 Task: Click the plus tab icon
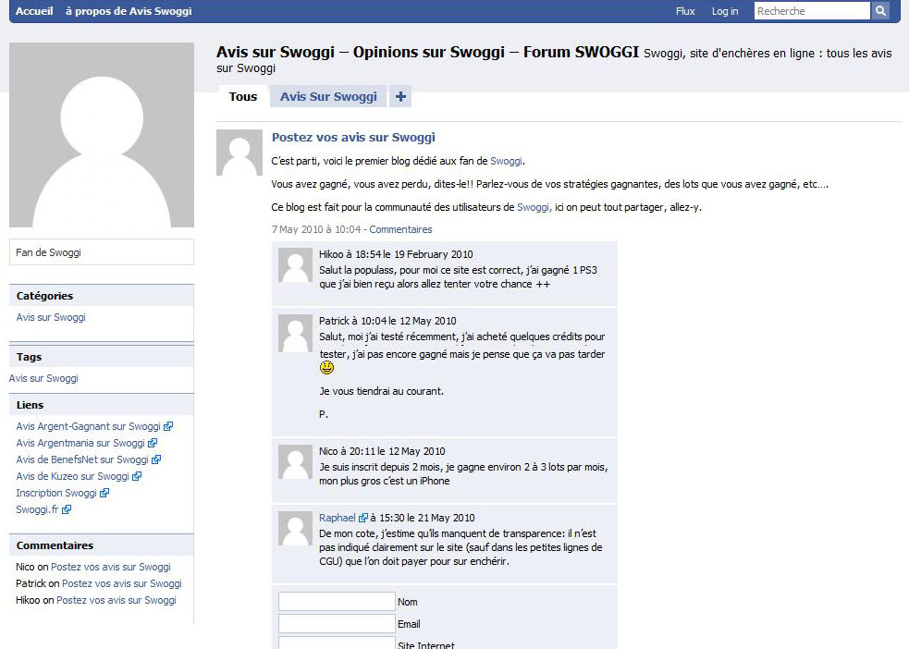click(400, 97)
